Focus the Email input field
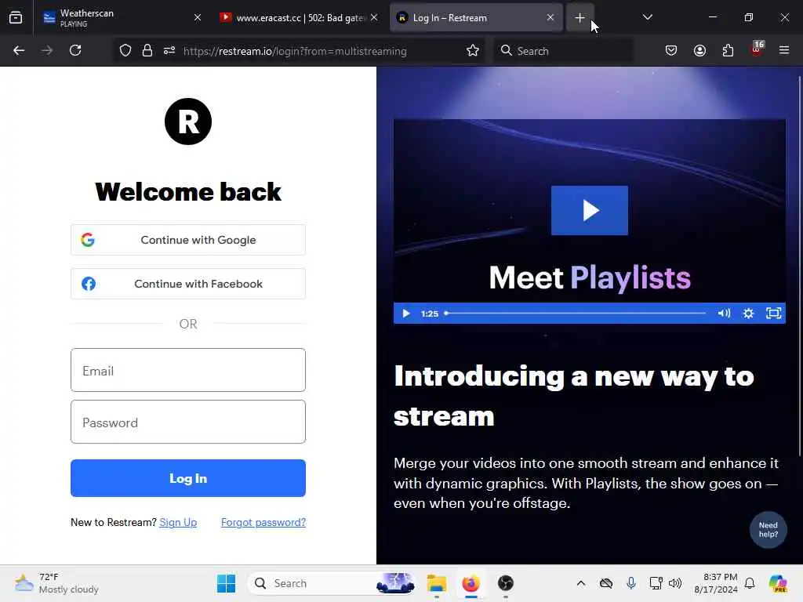Screen dimensions: 803x602 click(x=188, y=370)
